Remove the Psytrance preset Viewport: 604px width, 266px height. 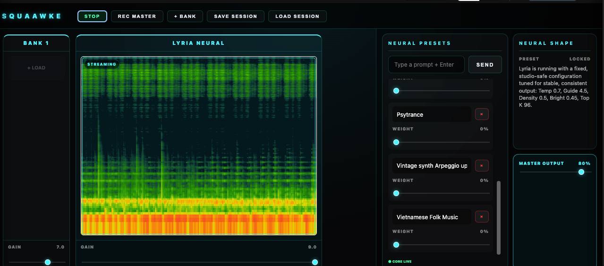point(482,114)
